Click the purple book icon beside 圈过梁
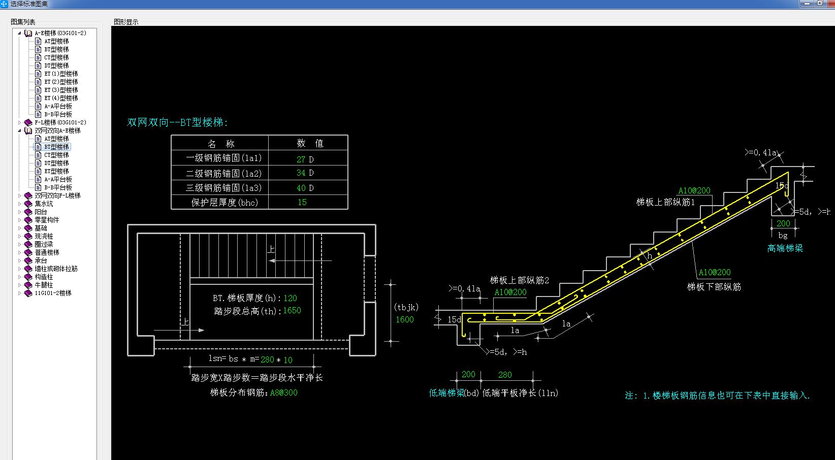 [28, 244]
